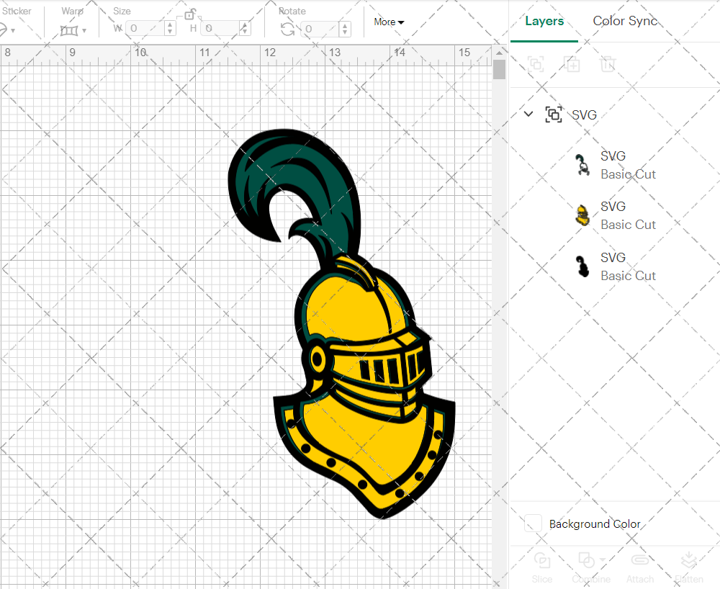Adjust the Height stepper arrows
The image size is (720, 589).
[x=245, y=29]
